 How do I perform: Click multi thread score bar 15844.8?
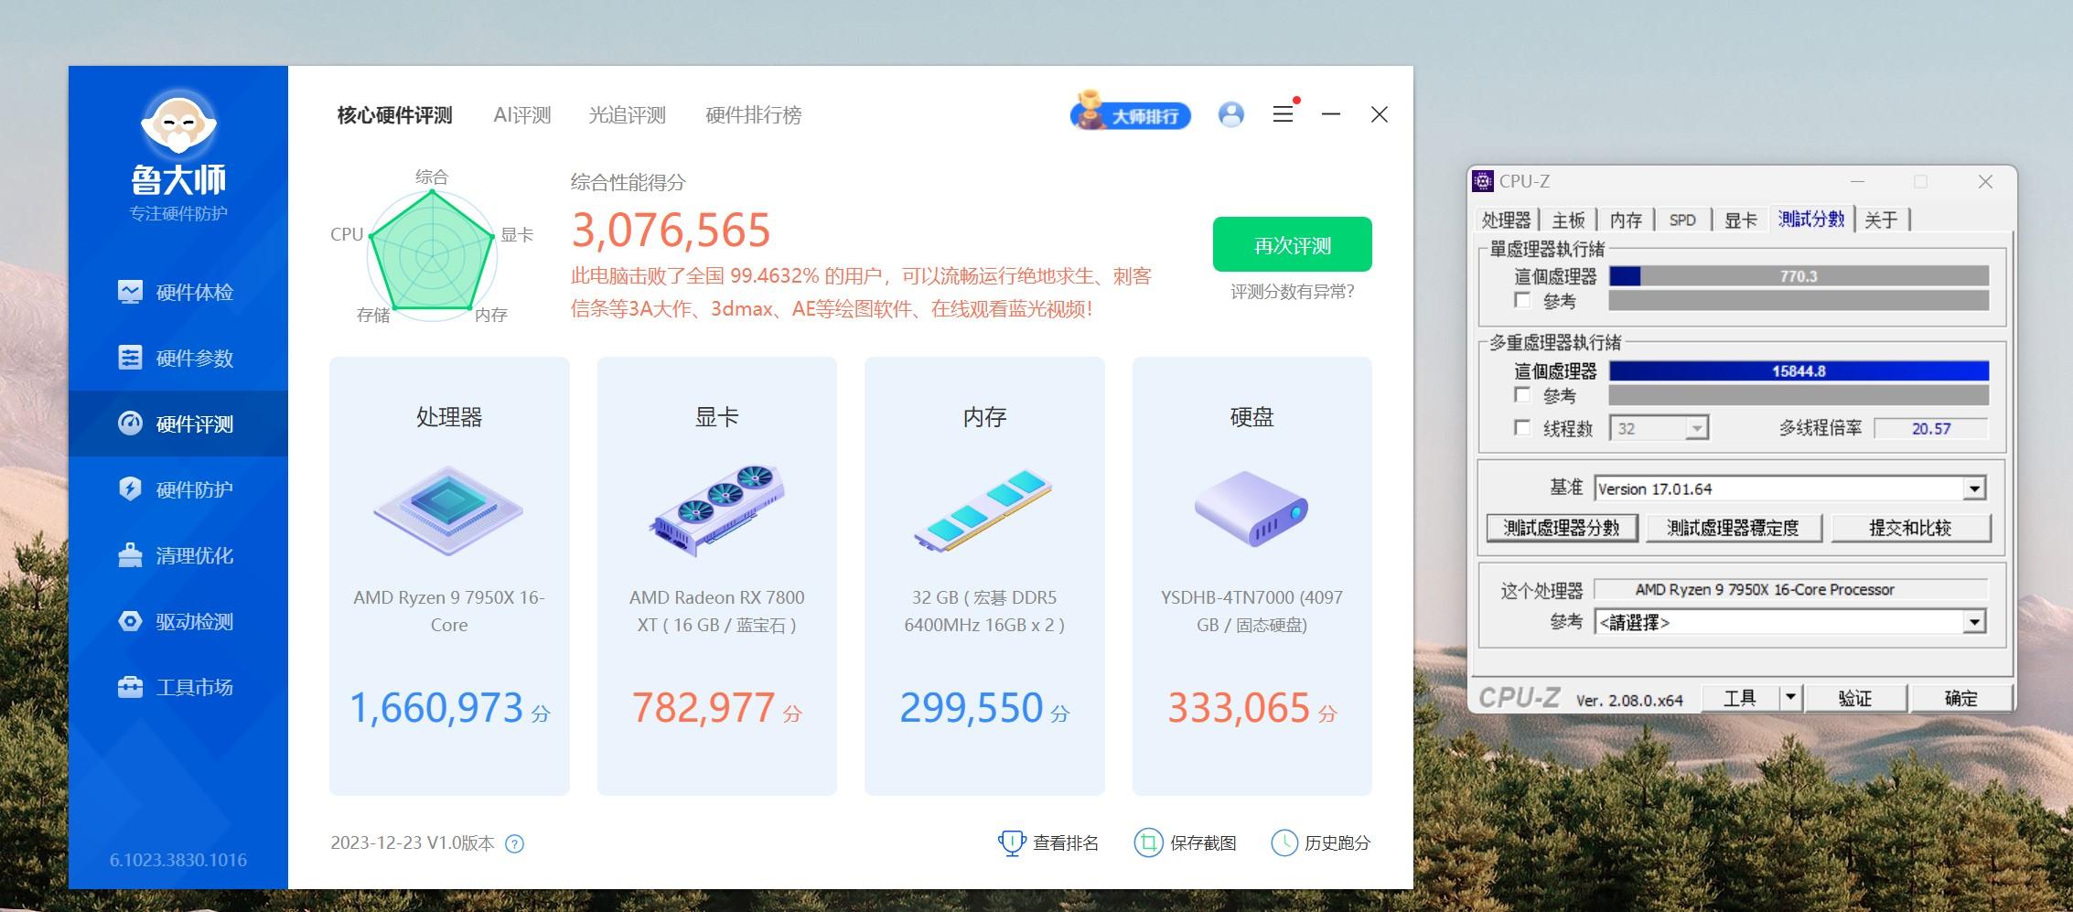point(1799,370)
